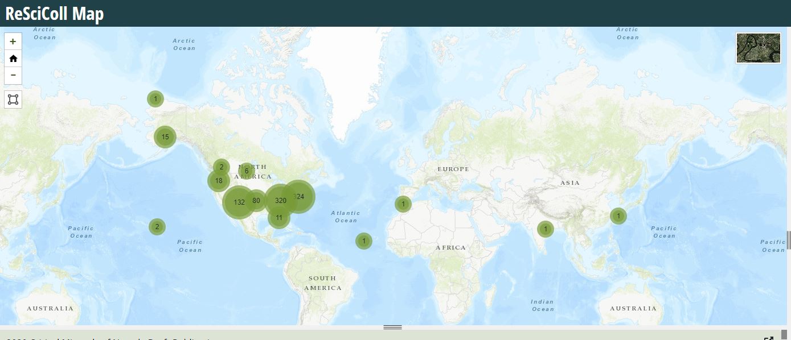Screen dimensions: 791x340
Task: Zoom in using the plus button
Action: (x=13, y=42)
